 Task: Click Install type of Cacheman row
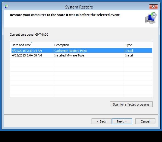click(129, 51)
